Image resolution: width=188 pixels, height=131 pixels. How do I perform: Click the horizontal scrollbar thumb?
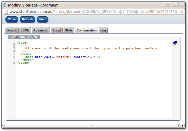[x=92, y=126]
